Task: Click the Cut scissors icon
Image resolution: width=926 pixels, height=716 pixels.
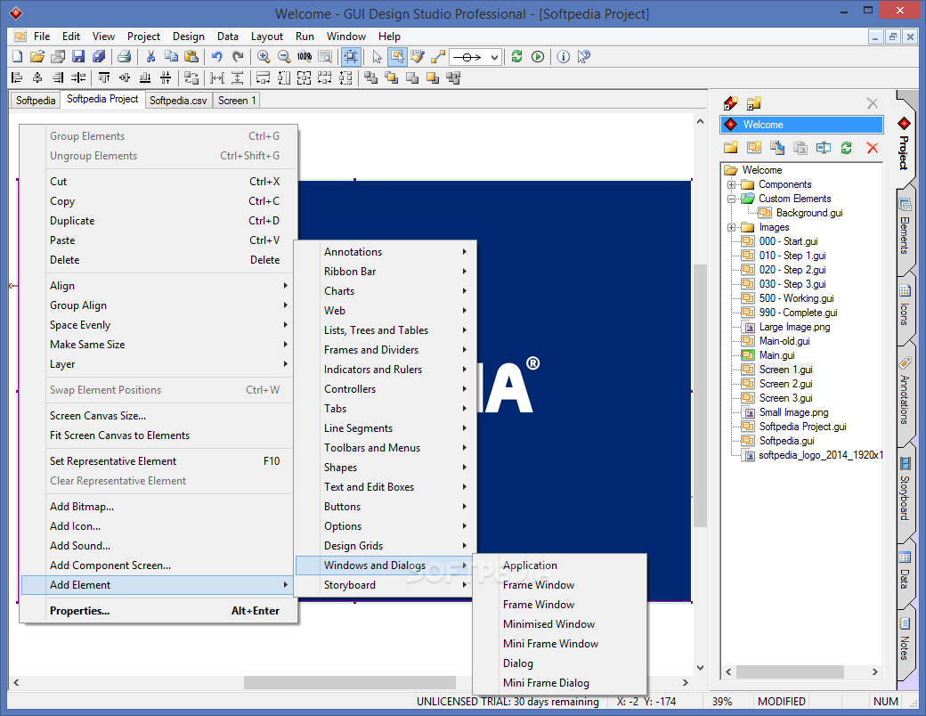Action: pos(150,57)
